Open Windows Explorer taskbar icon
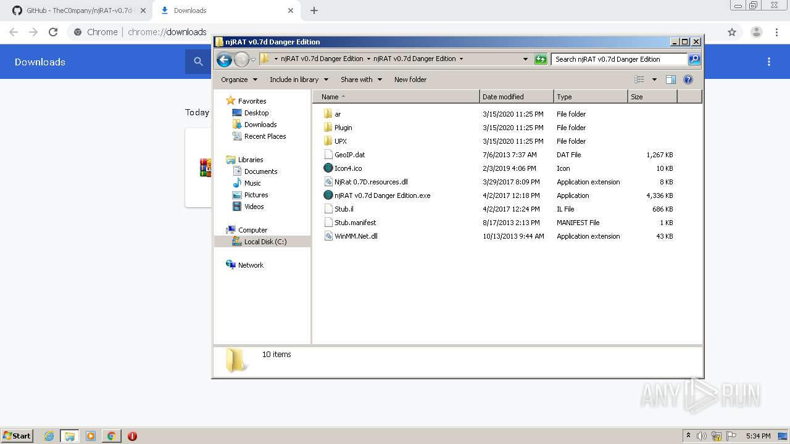 (70, 436)
